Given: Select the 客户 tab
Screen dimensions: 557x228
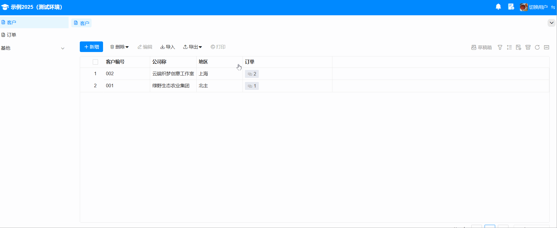Looking at the screenshot, I should (x=82, y=23).
